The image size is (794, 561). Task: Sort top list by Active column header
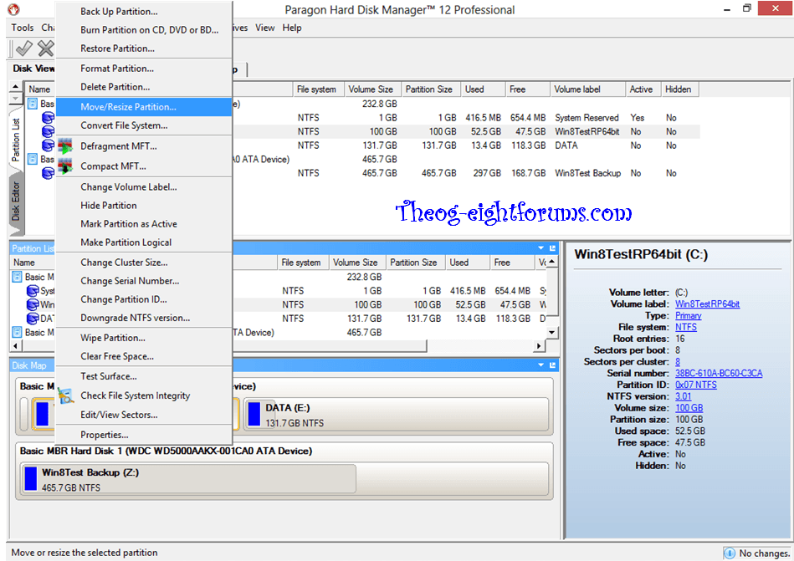(643, 89)
